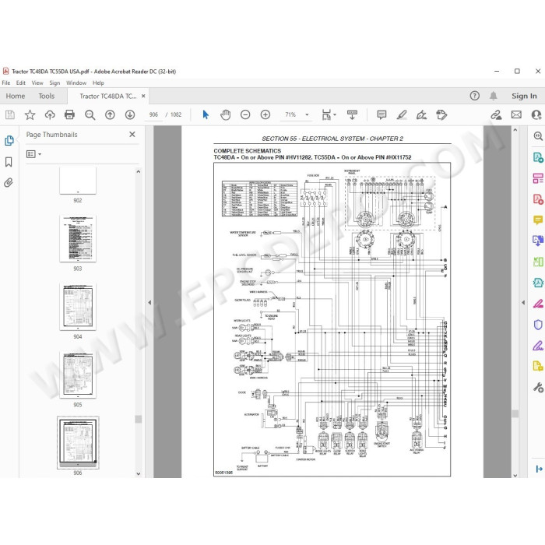Screen dimensions: 545x545
Task: Click the Sign In button
Action: tap(524, 96)
